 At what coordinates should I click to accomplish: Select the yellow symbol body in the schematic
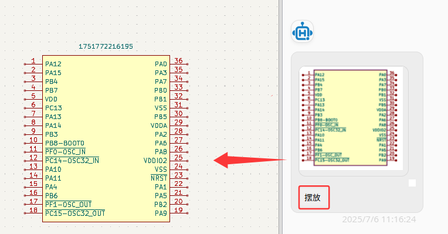106,138
